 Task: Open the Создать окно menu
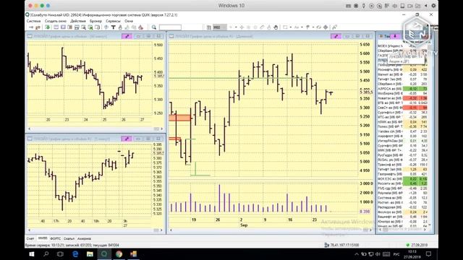[56, 21]
